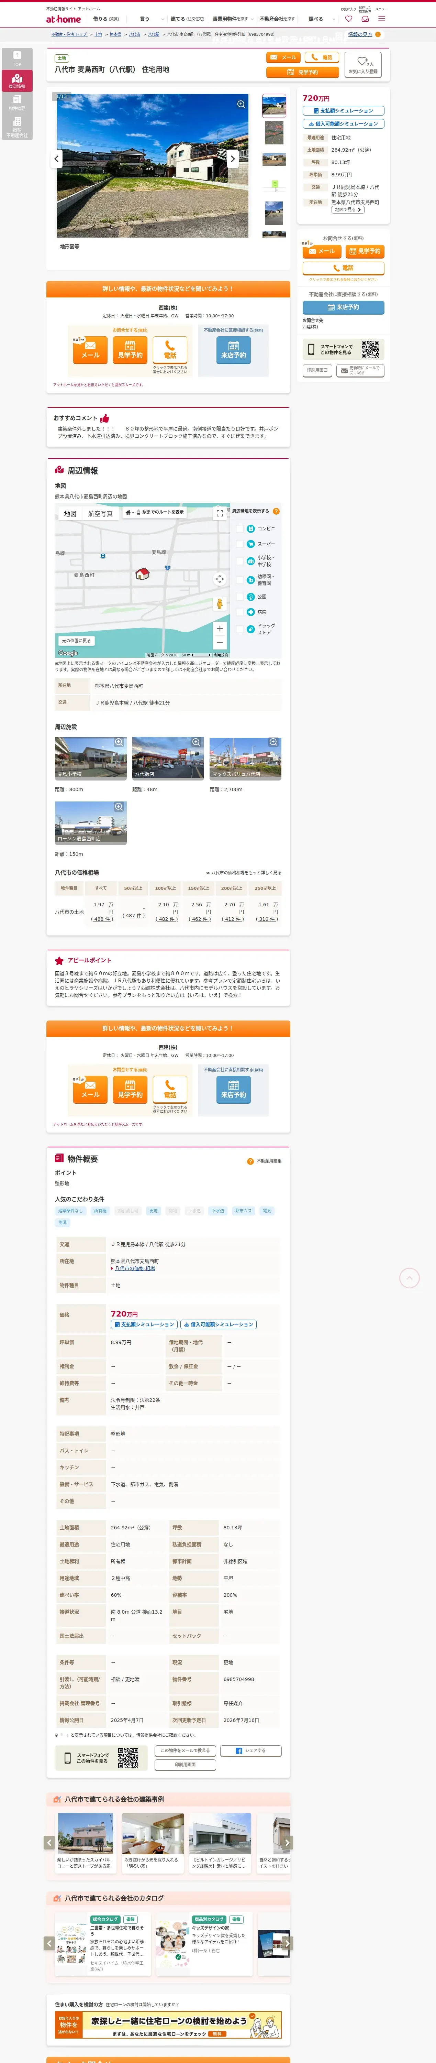The image size is (436, 2063).
Task: Slide building examples carousel to the right
Action: coord(287,1843)
